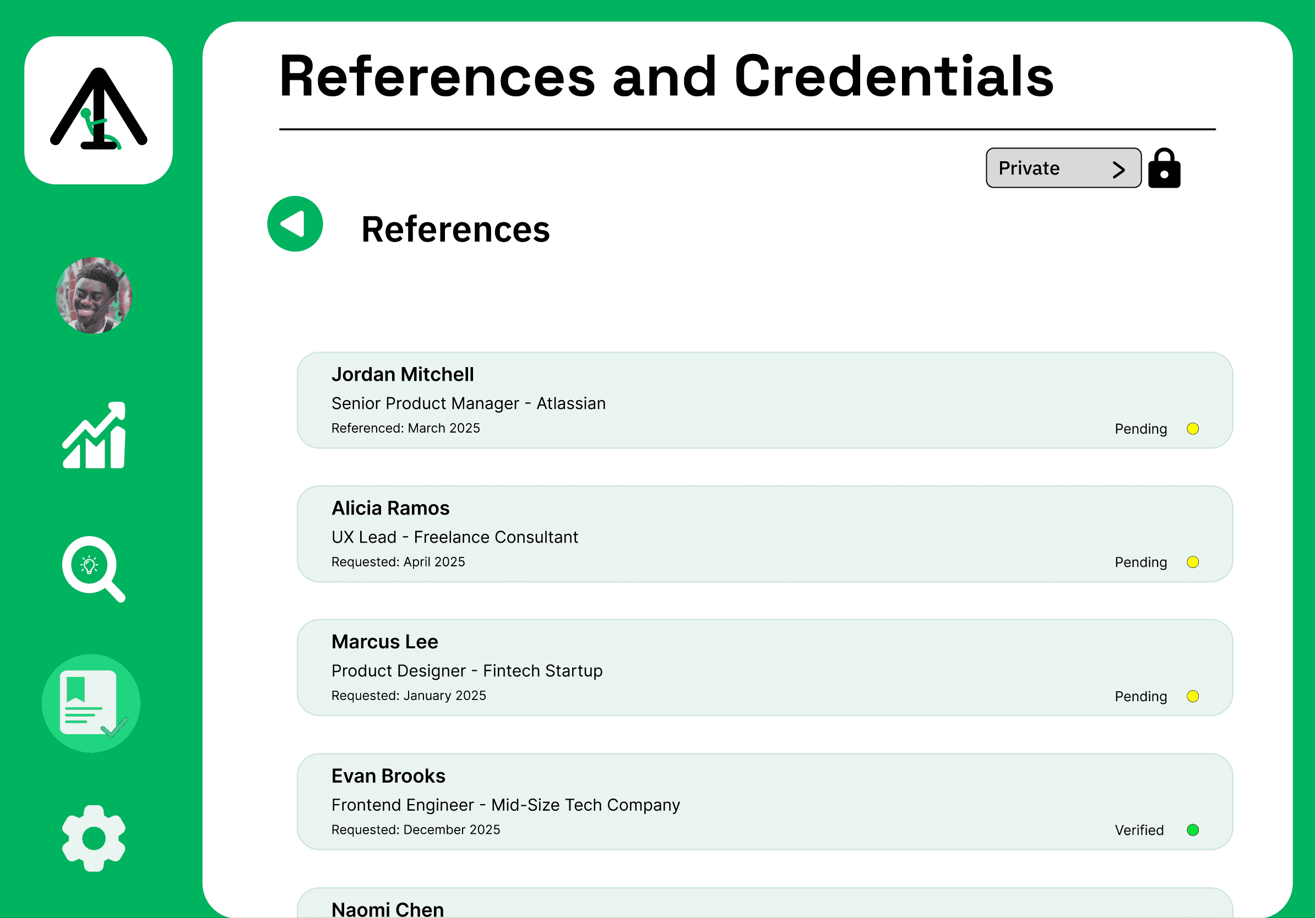Image resolution: width=1315 pixels, height=918 pixels.
Task: Open settings gear in sidebar
Action: coord(94,838)
